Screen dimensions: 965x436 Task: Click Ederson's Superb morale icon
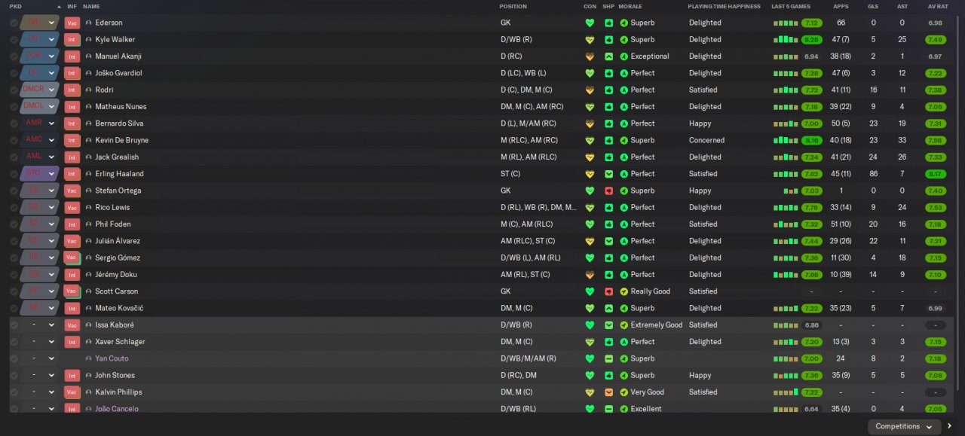pyautogui.click(x=623, y=23)
